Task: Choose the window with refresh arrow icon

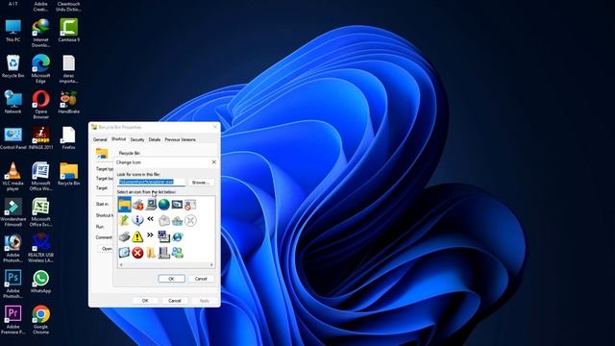Action: (124, 253)
